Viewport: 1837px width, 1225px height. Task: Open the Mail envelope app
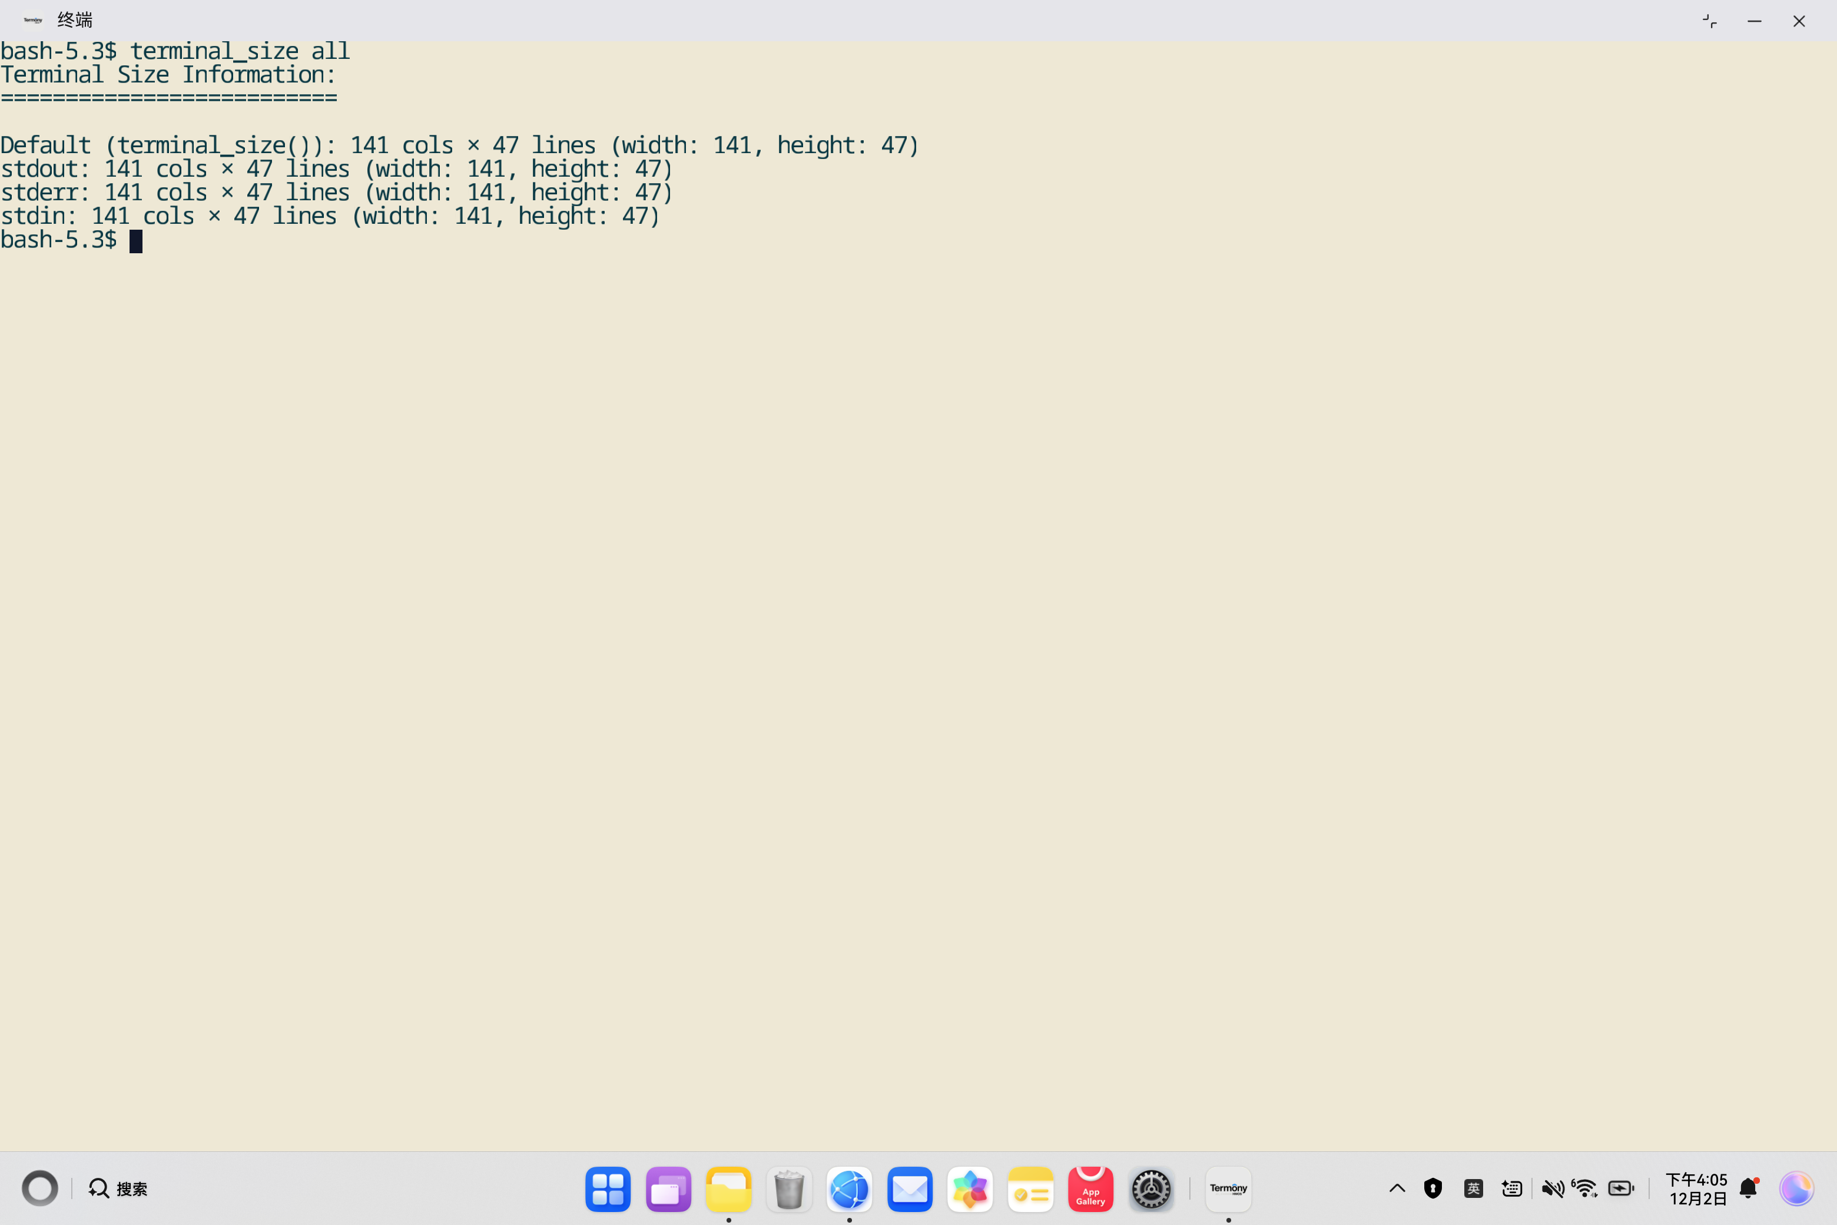909,1188
